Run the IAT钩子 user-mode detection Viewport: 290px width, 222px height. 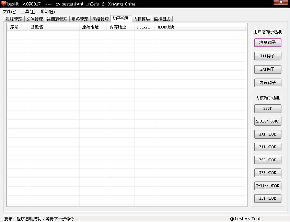pyautogui.click(x=268, y=56)
